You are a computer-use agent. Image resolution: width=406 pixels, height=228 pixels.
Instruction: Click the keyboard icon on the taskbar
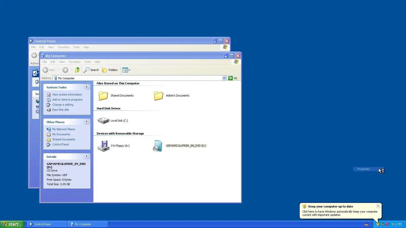click(366, 224)
